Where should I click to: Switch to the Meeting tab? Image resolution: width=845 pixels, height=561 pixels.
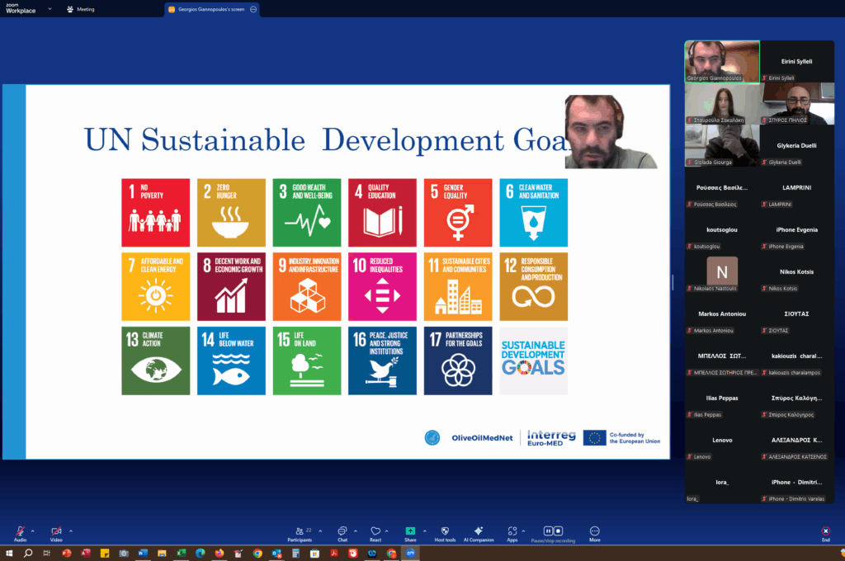pos(80,9)
